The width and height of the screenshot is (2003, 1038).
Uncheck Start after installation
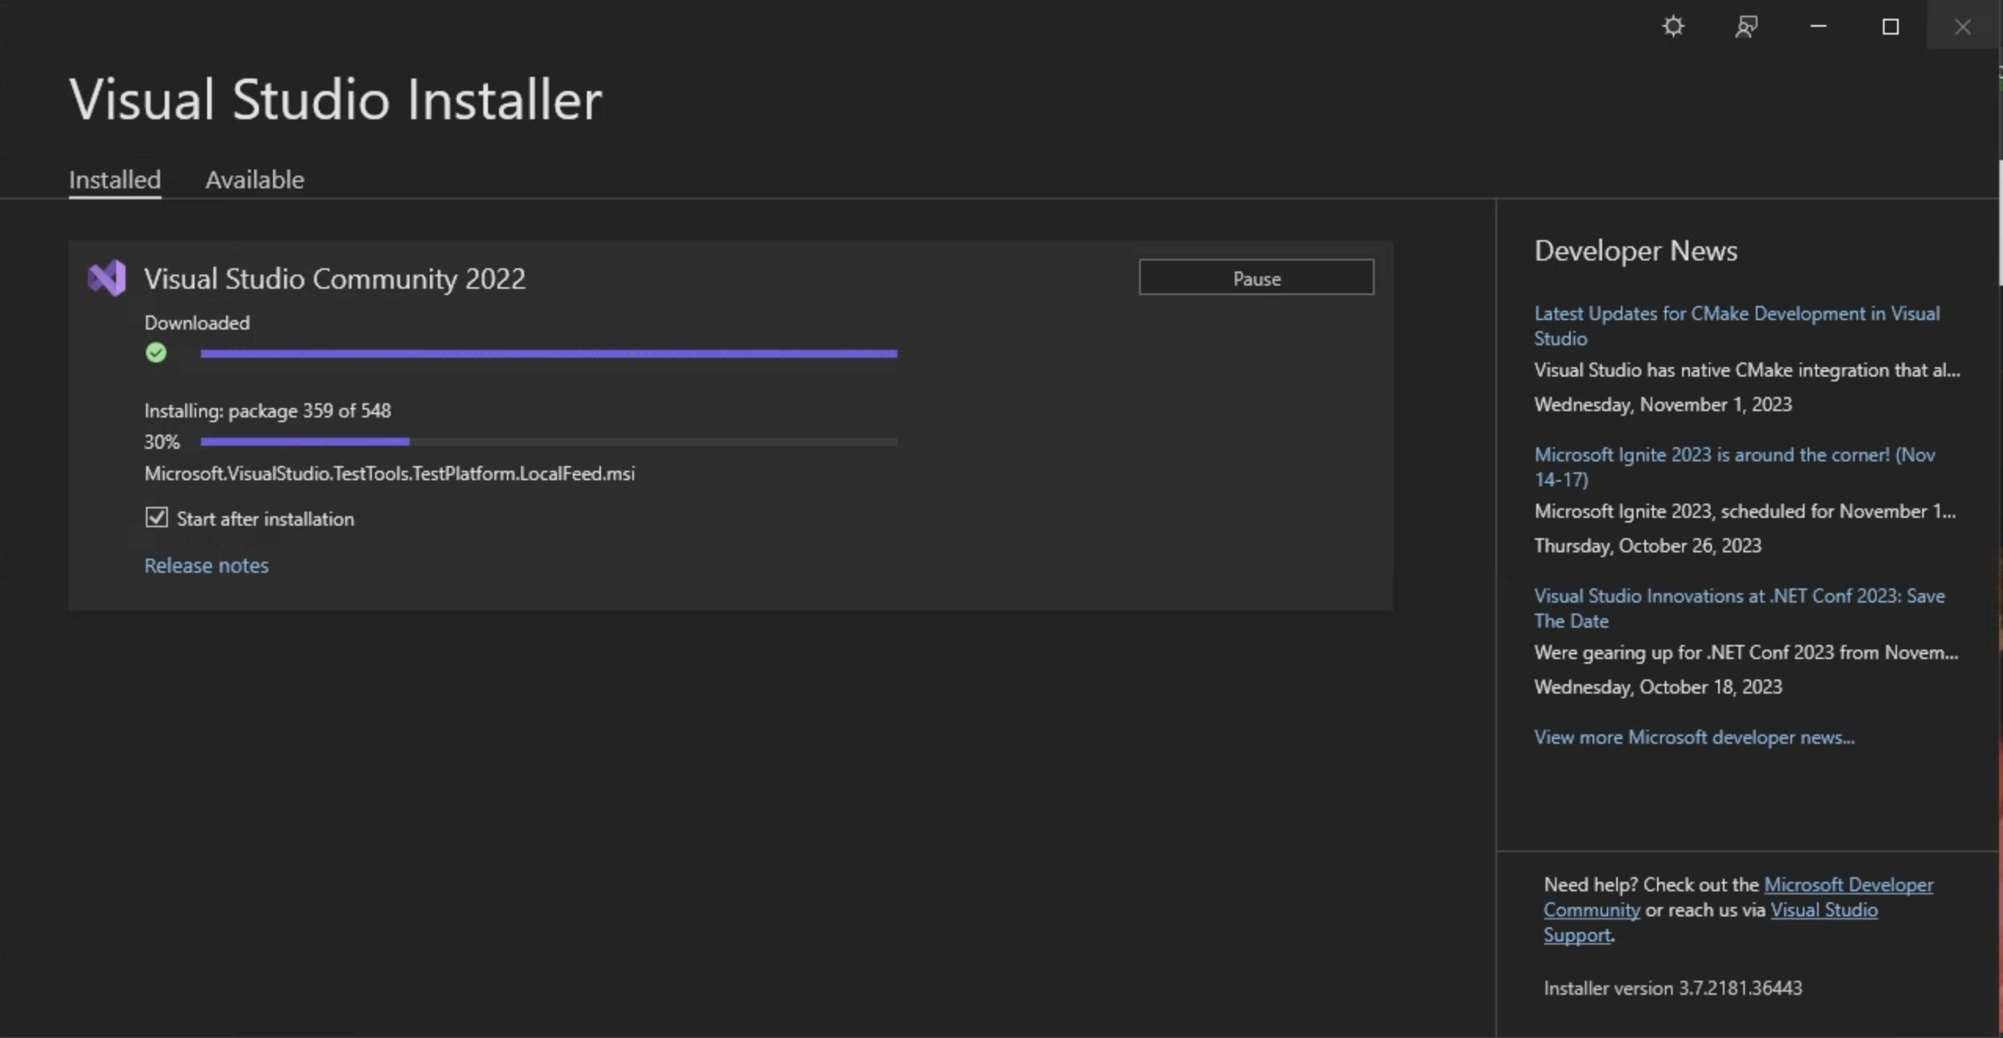click(x=155, y=517)
